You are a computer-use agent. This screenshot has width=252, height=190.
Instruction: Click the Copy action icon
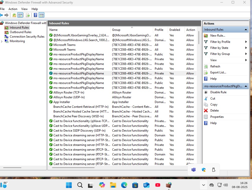click(206, 105)
